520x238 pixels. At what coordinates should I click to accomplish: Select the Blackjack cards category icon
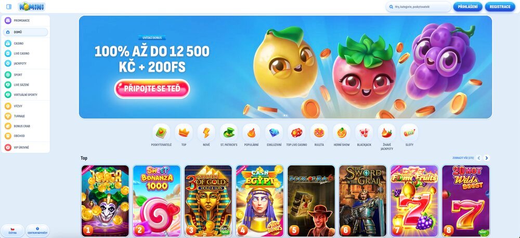coord(364,133)
